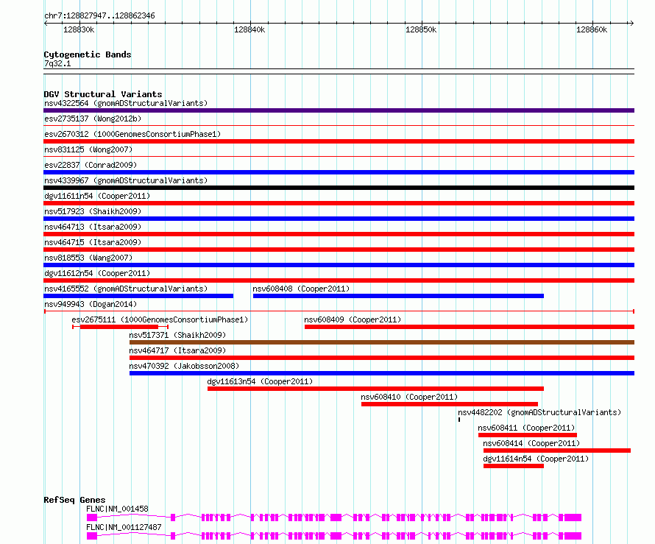Click the 128840k ruler position
Screen dimensions: 655x544
249,29
